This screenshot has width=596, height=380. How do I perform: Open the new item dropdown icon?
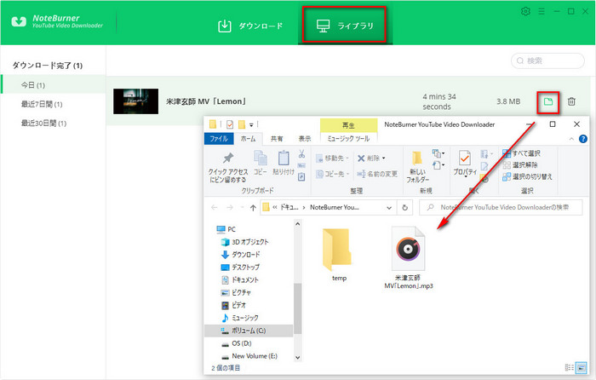point(438,153)
